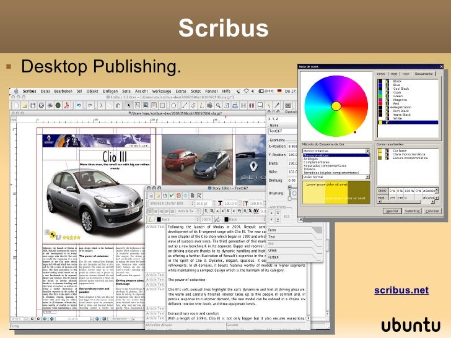
Task: Select the top Ursprung basepoint radio
Action: (x=290, y=188)
